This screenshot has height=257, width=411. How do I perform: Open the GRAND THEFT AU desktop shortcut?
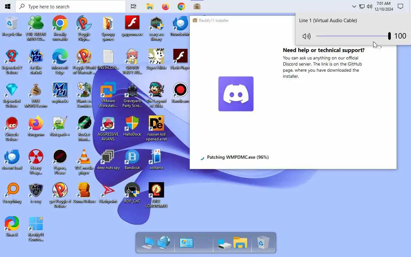tap(132, 62)
